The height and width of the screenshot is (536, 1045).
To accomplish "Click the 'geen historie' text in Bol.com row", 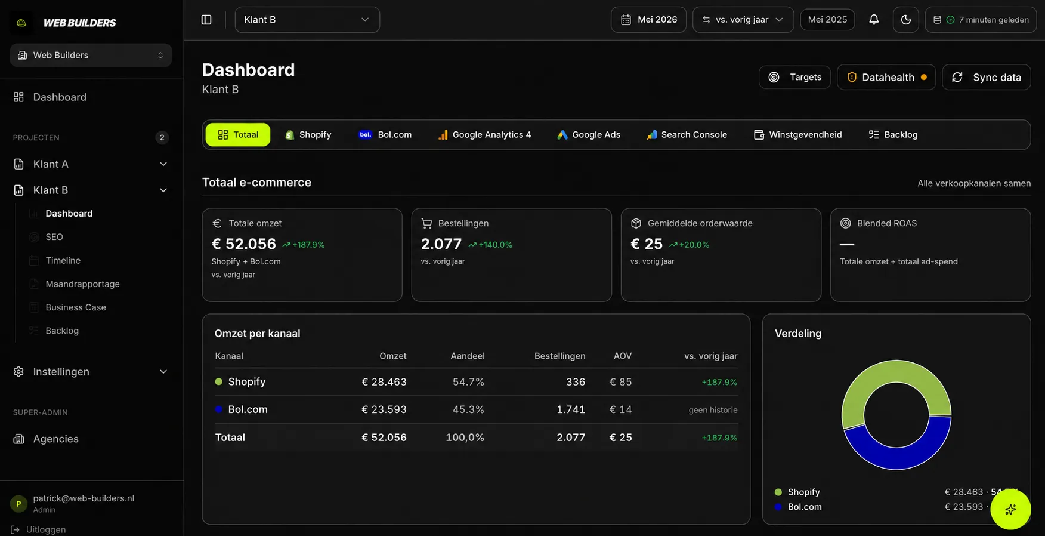I will click(x=713, y=410).
